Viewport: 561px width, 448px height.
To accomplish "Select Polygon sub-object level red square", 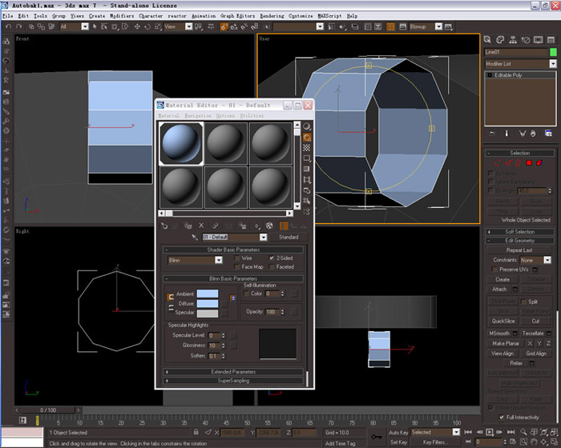I will [529, 163].
